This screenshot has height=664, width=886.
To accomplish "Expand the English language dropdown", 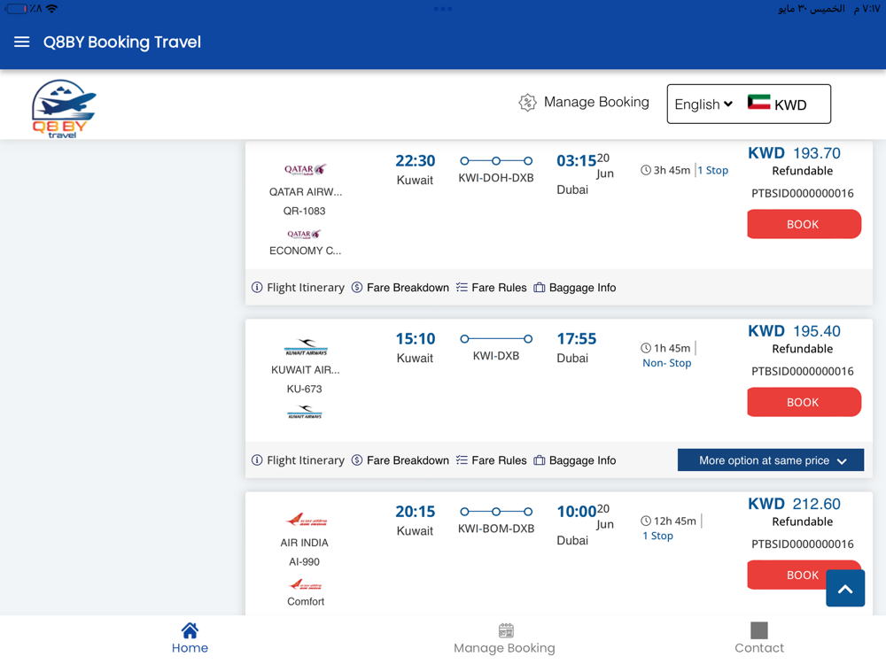I will point(703,104).
